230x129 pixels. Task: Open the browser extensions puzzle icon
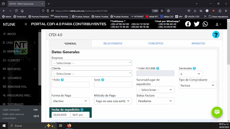[x=220, y=11]
